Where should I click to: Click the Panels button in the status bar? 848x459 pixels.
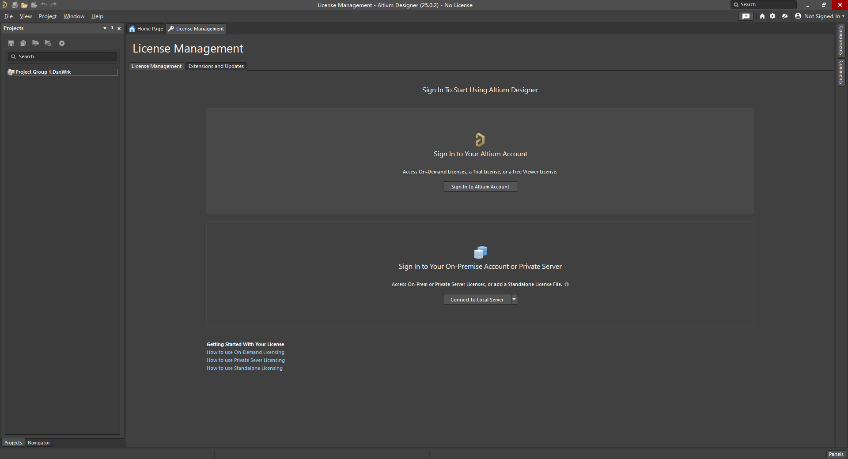tap(836, 454)
